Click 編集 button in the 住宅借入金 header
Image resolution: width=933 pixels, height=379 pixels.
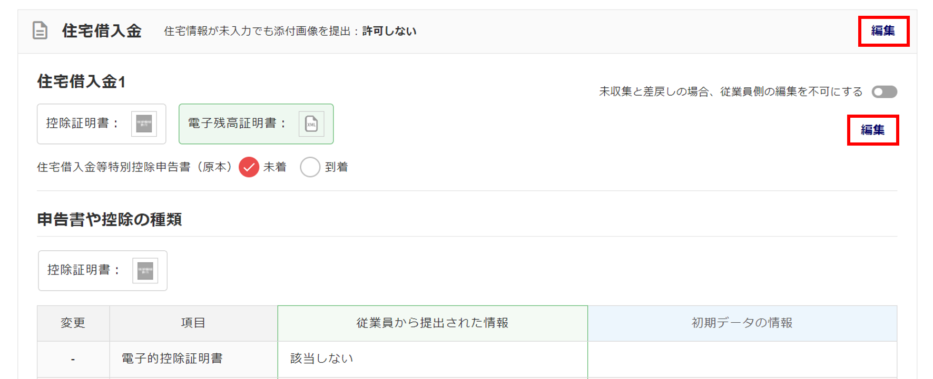(883, 31)
